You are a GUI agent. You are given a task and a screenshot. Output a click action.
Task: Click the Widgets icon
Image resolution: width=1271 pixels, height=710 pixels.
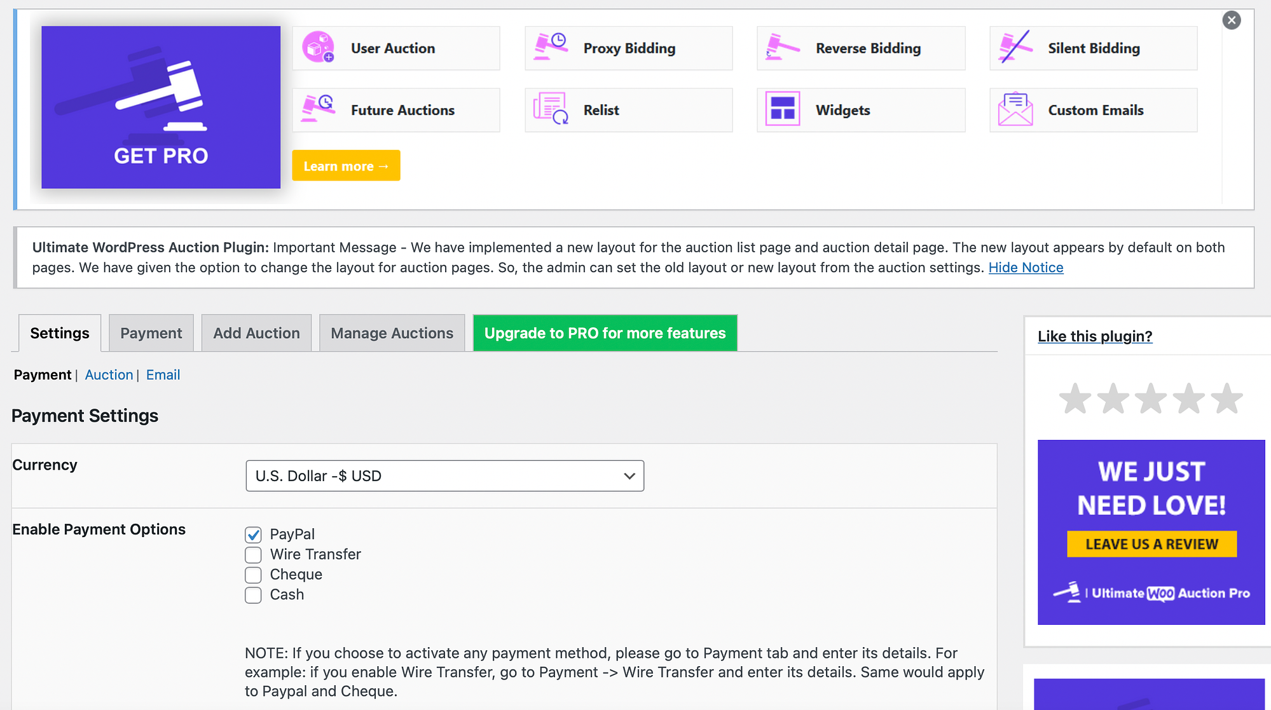click(782, 110)
